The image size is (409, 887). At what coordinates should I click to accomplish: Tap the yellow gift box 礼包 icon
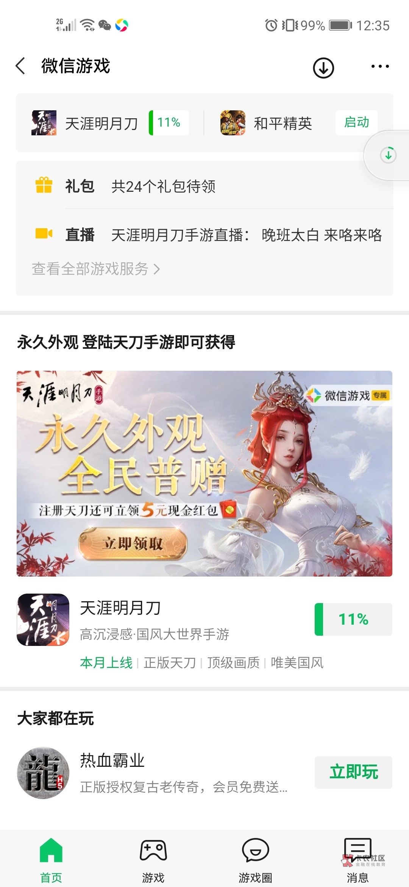tap(44, 185)
